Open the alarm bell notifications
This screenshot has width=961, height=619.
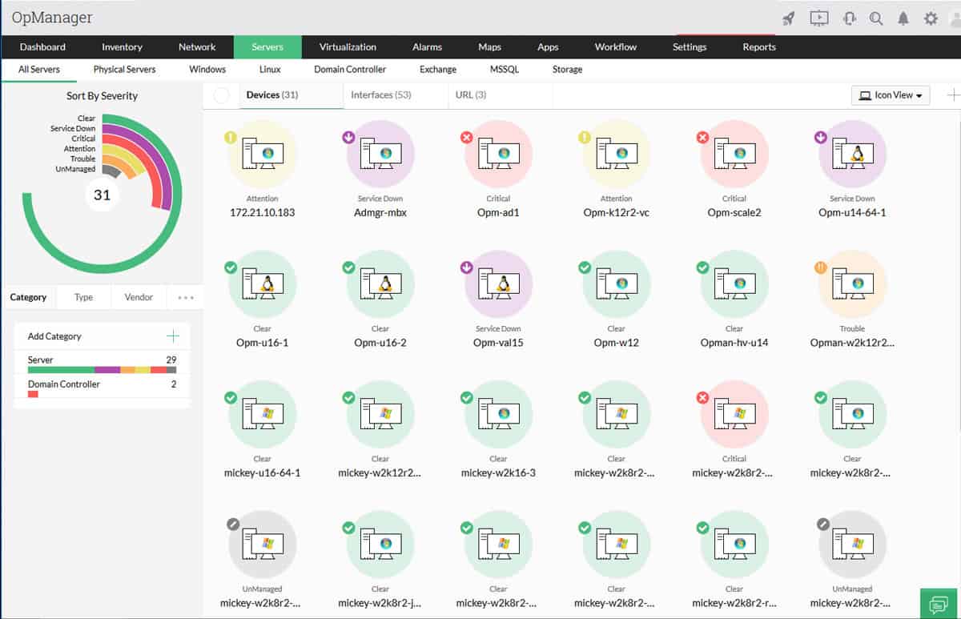[903, 18]
